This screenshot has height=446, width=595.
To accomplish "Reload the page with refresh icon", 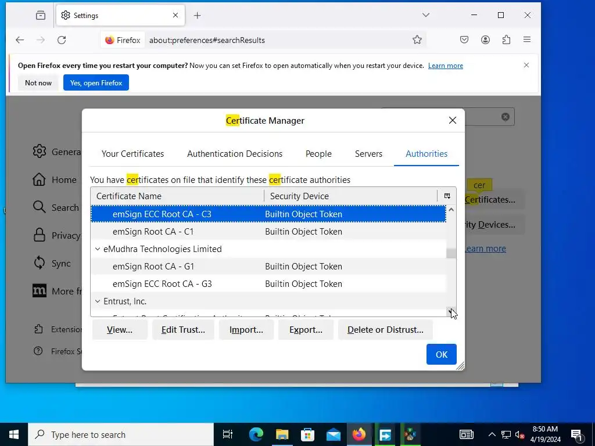I will point(62,40).
